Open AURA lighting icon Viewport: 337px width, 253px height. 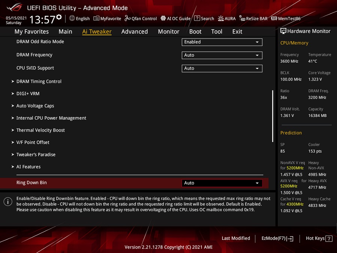221,18
